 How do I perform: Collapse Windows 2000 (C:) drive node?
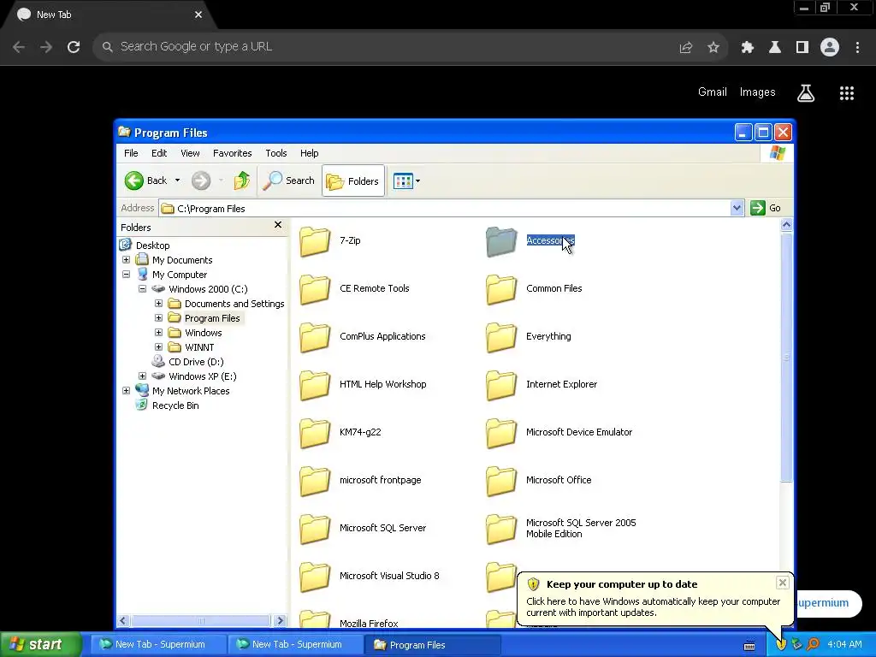point(143,289)
